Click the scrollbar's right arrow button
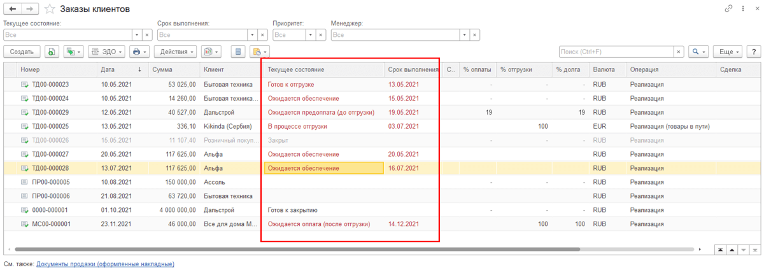Image resolution: width=764 pixels, height=270 pixels. (700, 249)
